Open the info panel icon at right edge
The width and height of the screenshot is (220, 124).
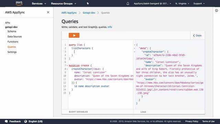[217, 11]
